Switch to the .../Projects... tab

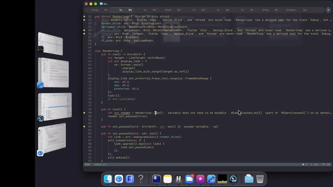pos(291,10)
